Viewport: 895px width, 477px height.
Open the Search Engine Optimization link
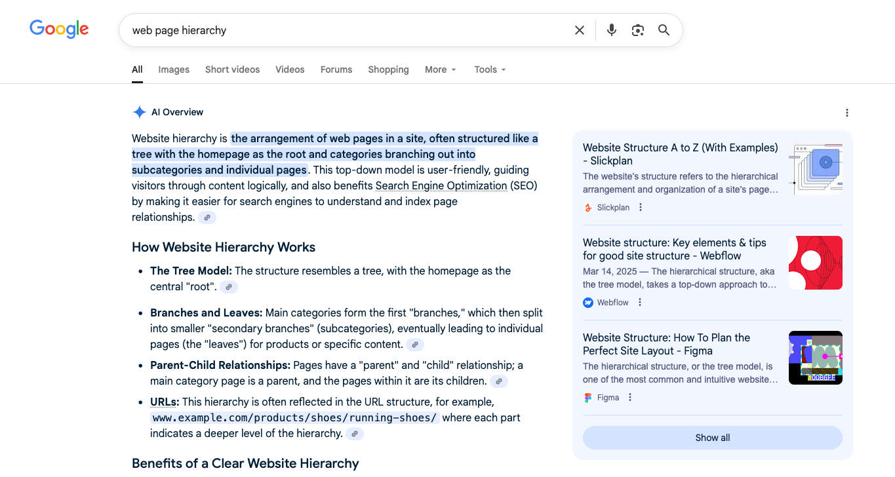pyautogui.click(x=441, y=185)
